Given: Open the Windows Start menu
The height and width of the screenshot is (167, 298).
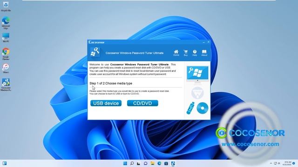Looking at the screenshot, I should tap(125, 163).
